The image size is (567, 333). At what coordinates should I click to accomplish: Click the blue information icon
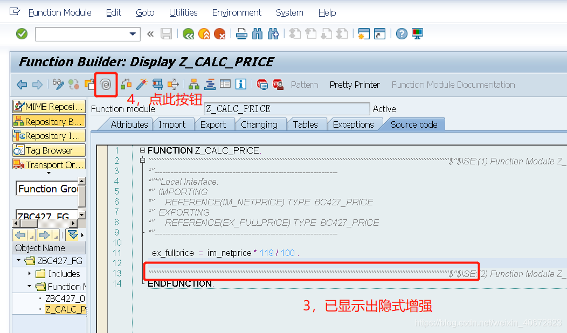click(241, 85)
